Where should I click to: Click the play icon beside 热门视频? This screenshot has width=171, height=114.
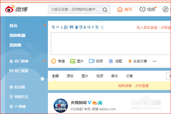[x=11, y=71]
